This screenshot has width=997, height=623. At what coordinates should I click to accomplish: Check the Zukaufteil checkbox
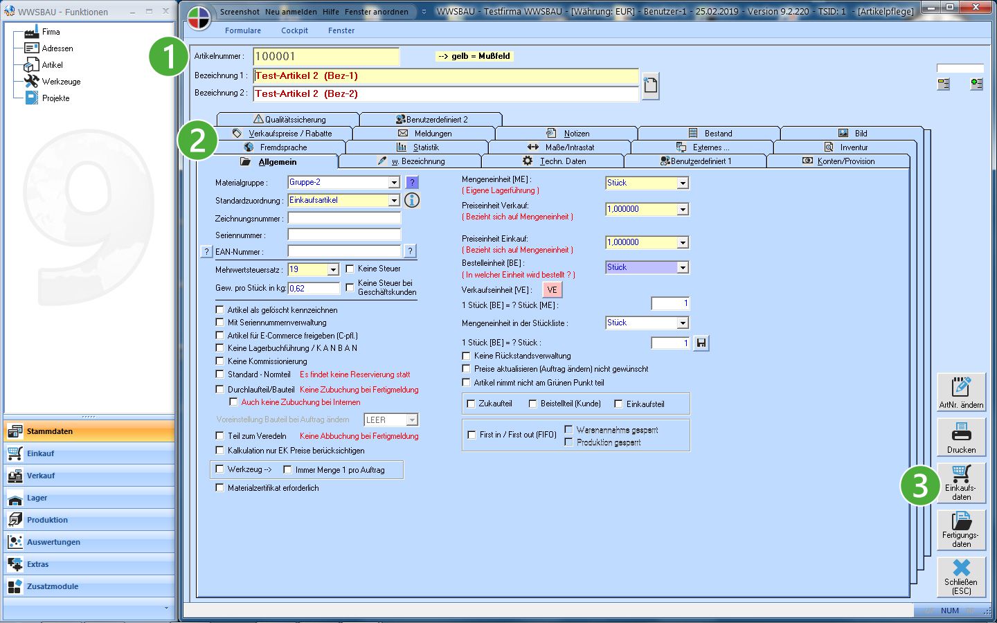pos(471,404)
